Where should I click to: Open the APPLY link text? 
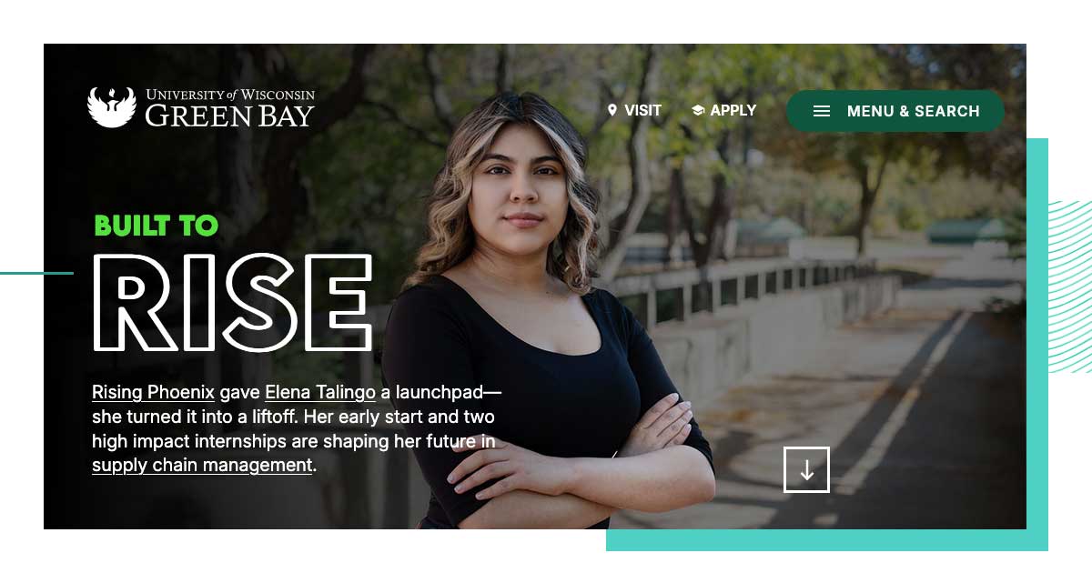(733, 110)
